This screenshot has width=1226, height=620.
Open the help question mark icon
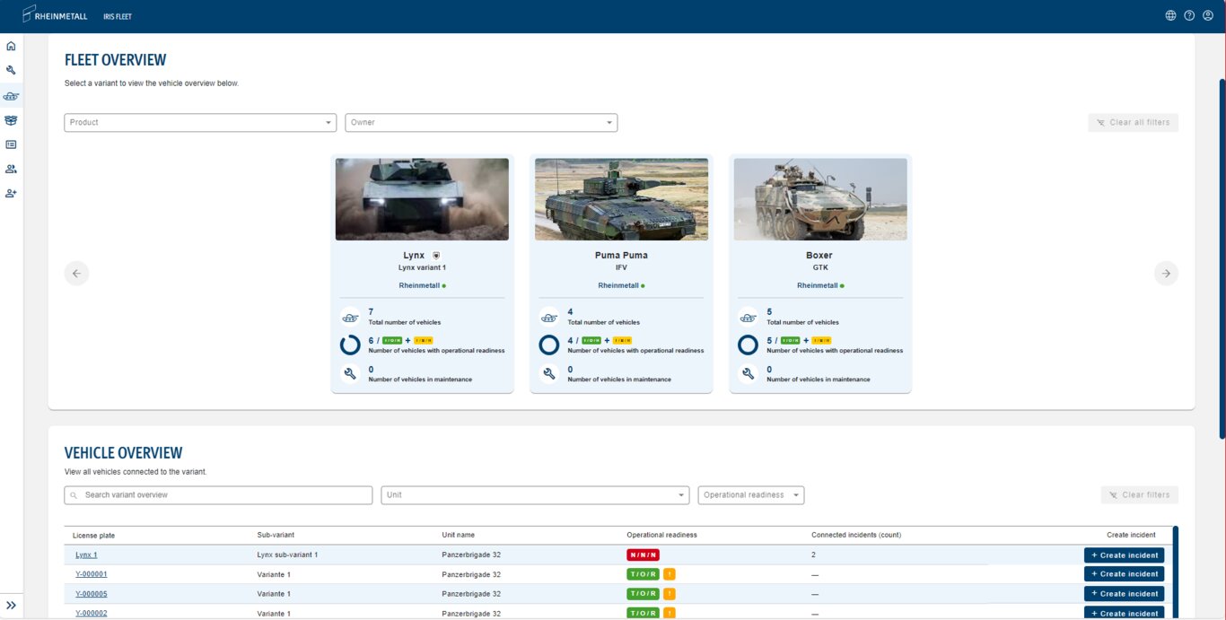(x=1189, y=15)
